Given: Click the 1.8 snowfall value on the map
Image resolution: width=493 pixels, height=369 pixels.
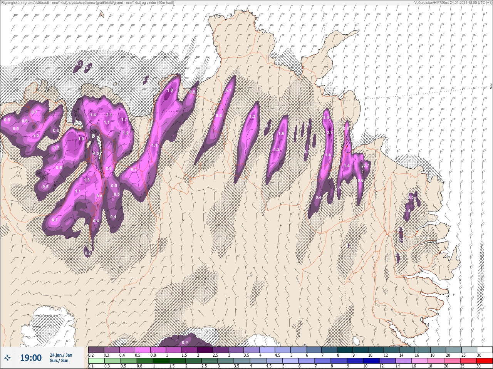Looking at the screenshot, I should 170,90.
